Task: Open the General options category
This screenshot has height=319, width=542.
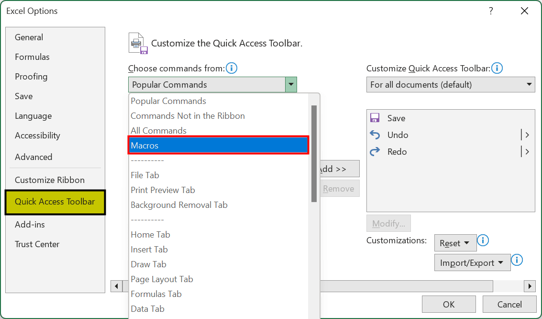Action: click(x=55, y=37)
